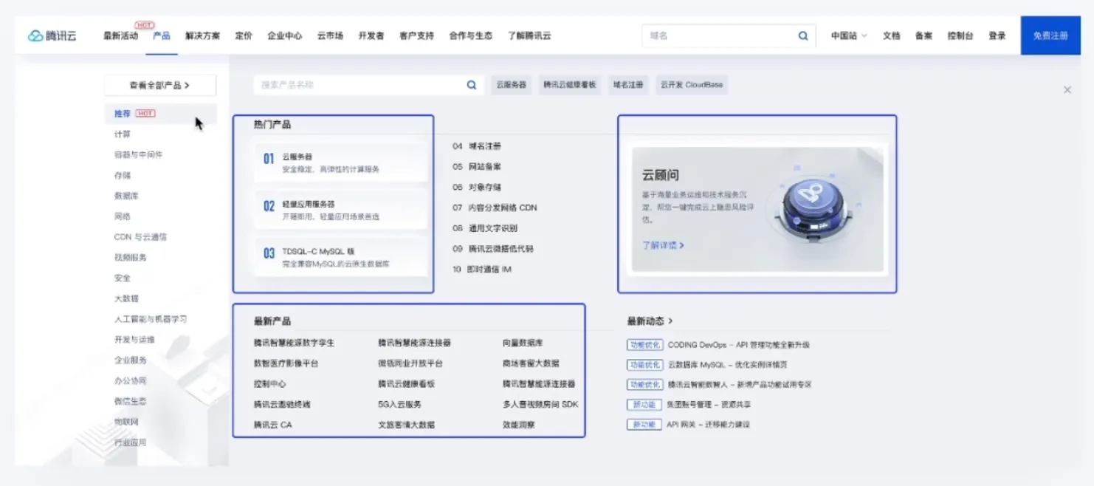Click 了解详情 on the 云顾问 card
Image resolution: width=1094 pixels, height=486 pixels.
(x=663, y=244)
